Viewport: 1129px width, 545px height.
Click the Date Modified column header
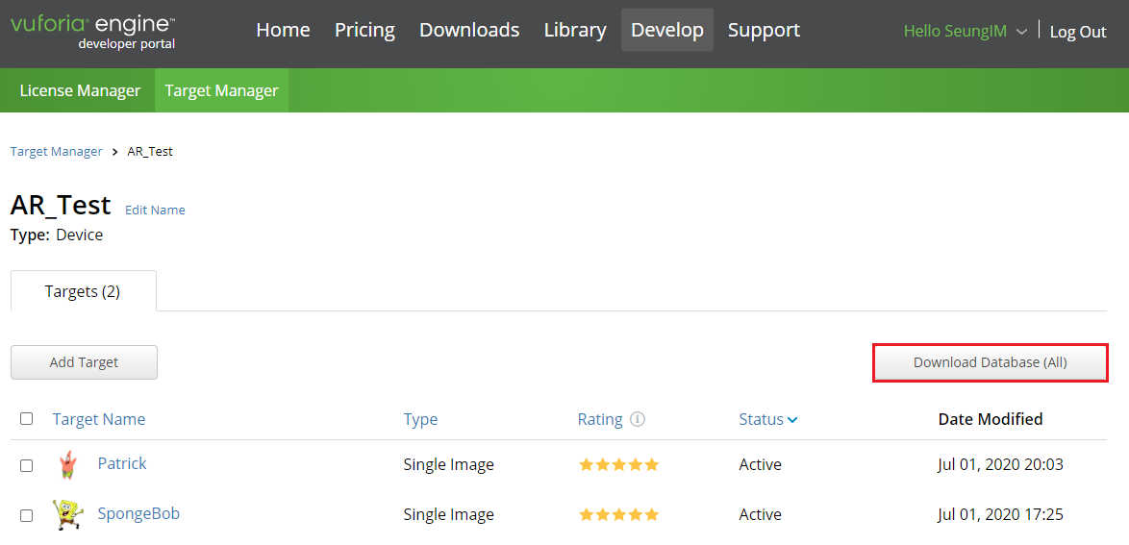pyautogui.click(x=990, y=419)
